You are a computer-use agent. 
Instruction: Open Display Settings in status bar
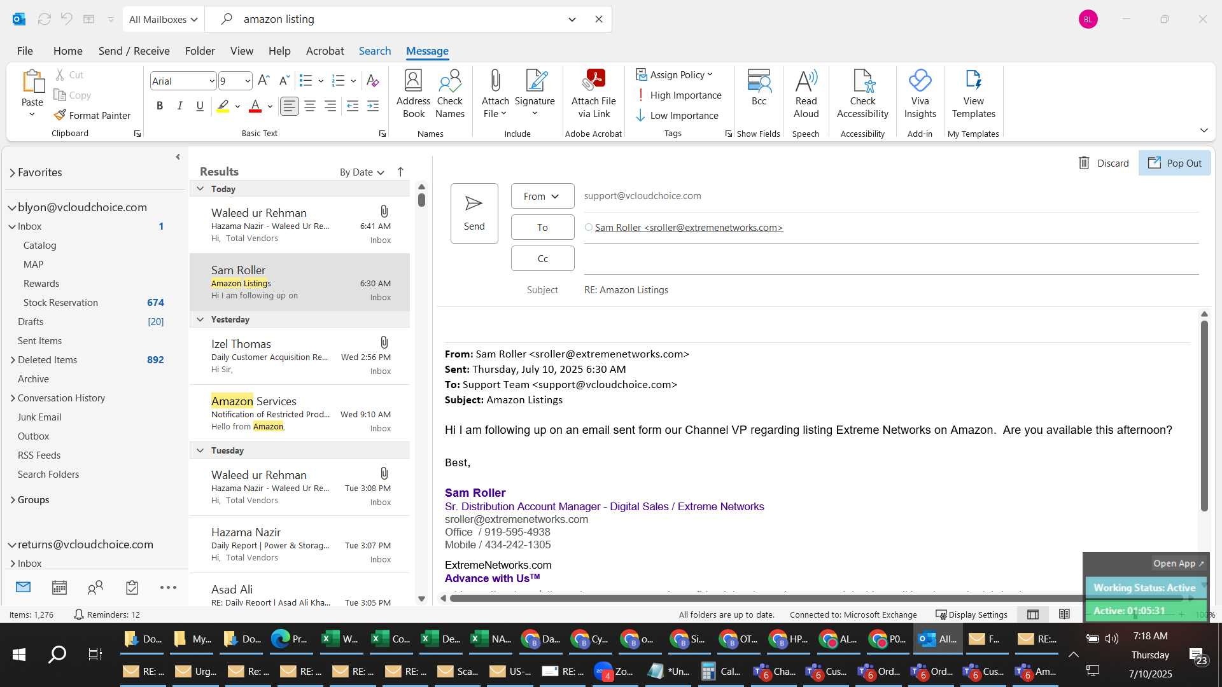pyautogui.click(x=971, y=614)
